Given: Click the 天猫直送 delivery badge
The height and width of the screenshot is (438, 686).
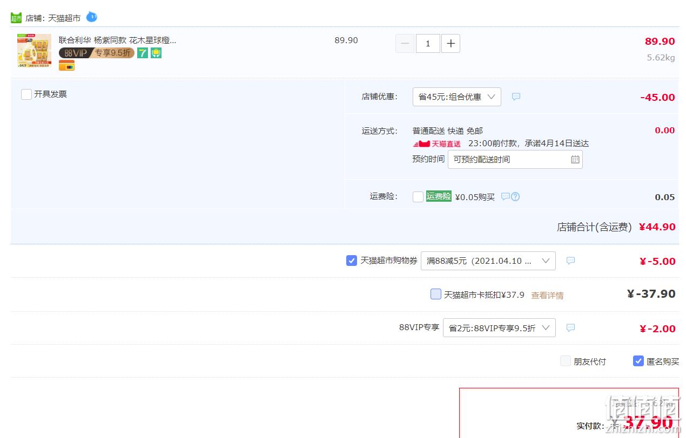Looking at the screenshot, I should (x=438, y=143).
